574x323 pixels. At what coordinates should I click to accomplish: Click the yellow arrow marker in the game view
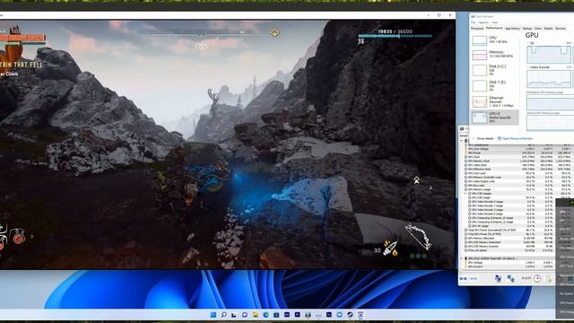coord(416,179)
